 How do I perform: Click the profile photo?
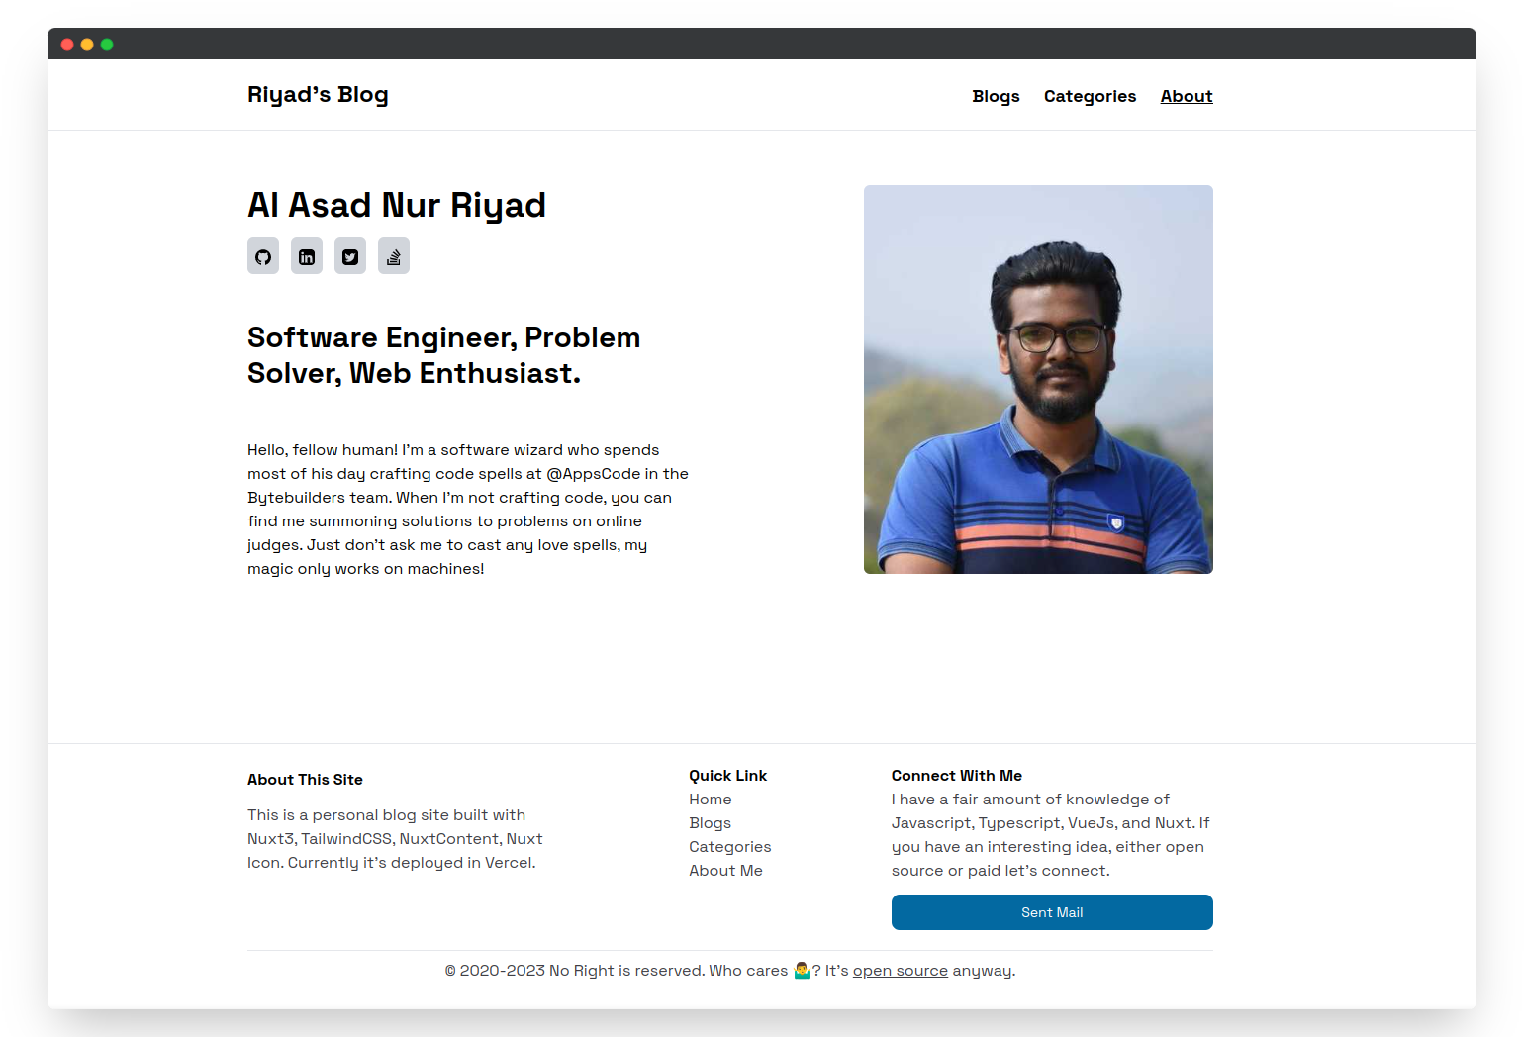tap(1038, 379)
